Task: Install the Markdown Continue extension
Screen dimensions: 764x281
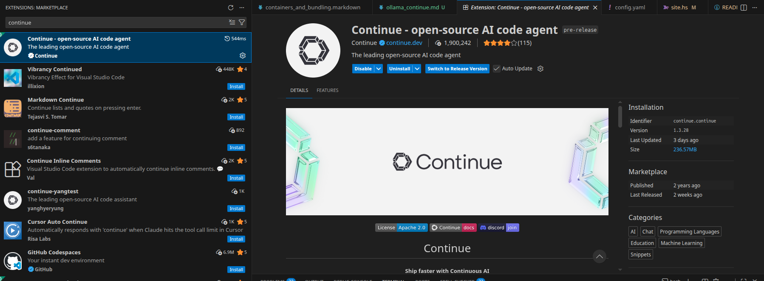Action: (236, 117)
